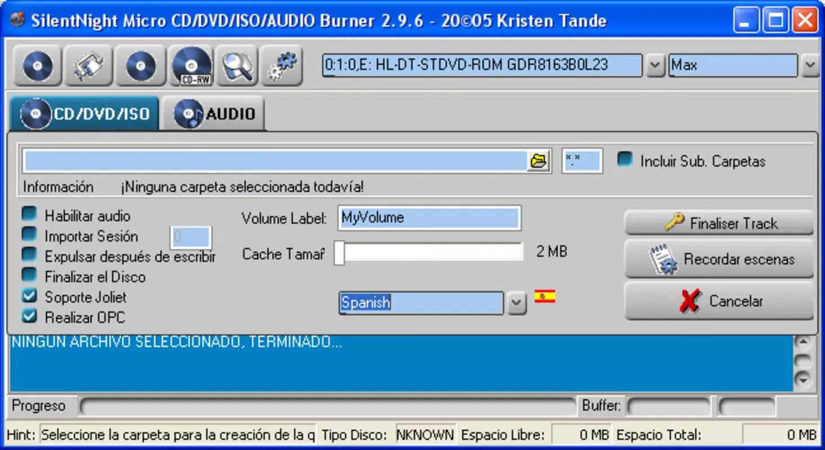This screenshot has width=825, height=450.
Task: Disable the Realizar OPC checkbox
Action: tap(29, 316)
